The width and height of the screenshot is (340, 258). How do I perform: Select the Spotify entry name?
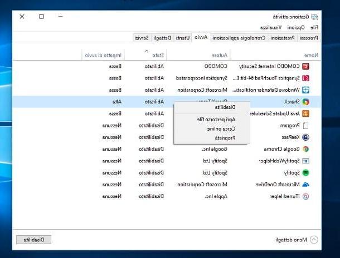pyautogui.click(x=292, y=173)
